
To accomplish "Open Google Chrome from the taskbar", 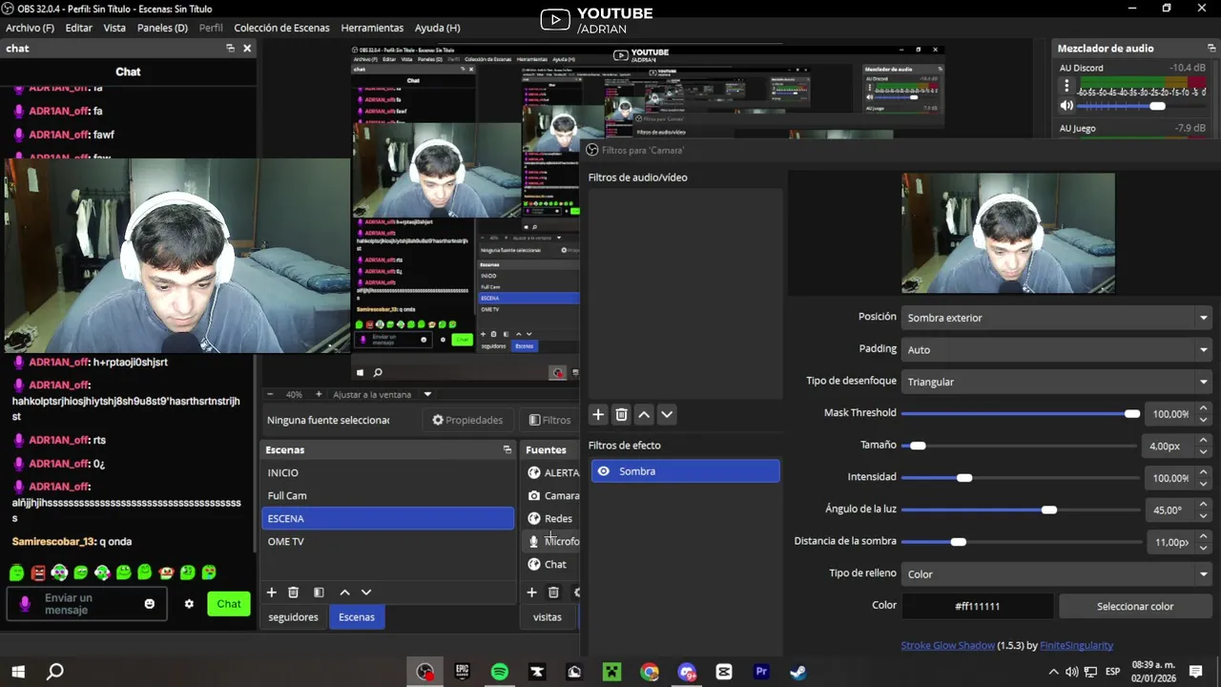I will pos(650,672).
